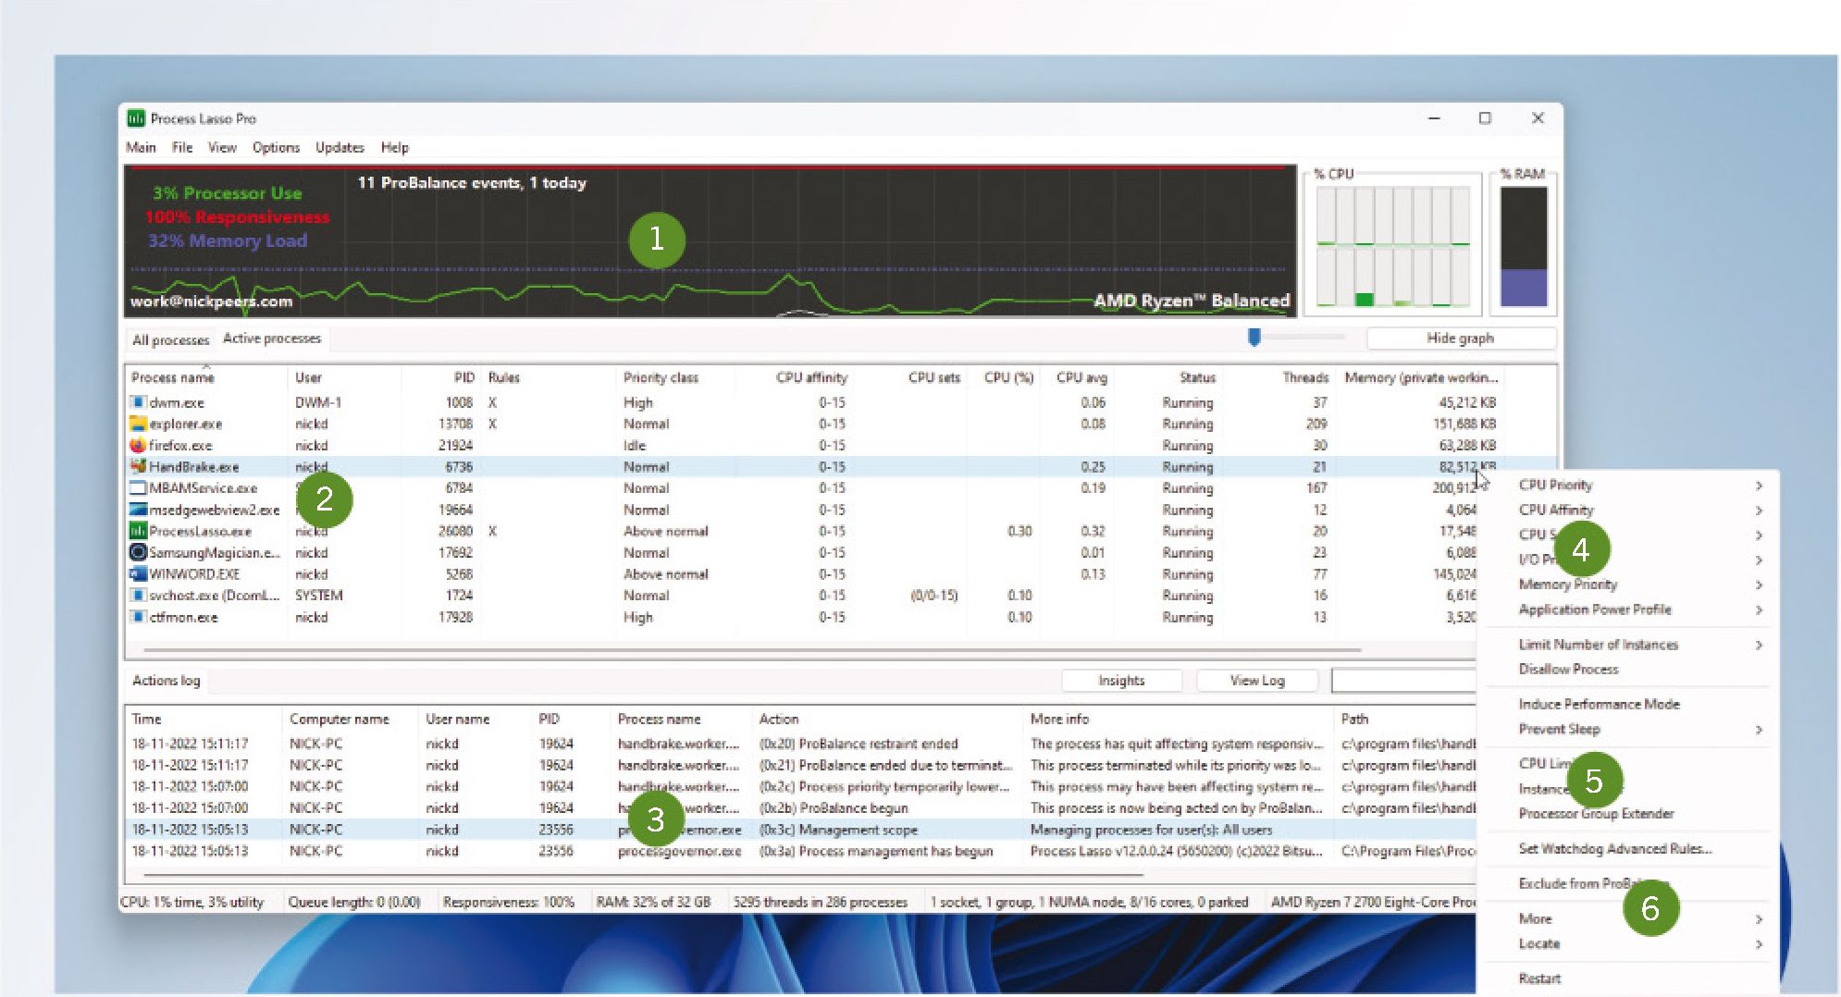Screen dimensions: 1841x997
Task: Click the dwm.exe process icon
Action: [138, 402]
